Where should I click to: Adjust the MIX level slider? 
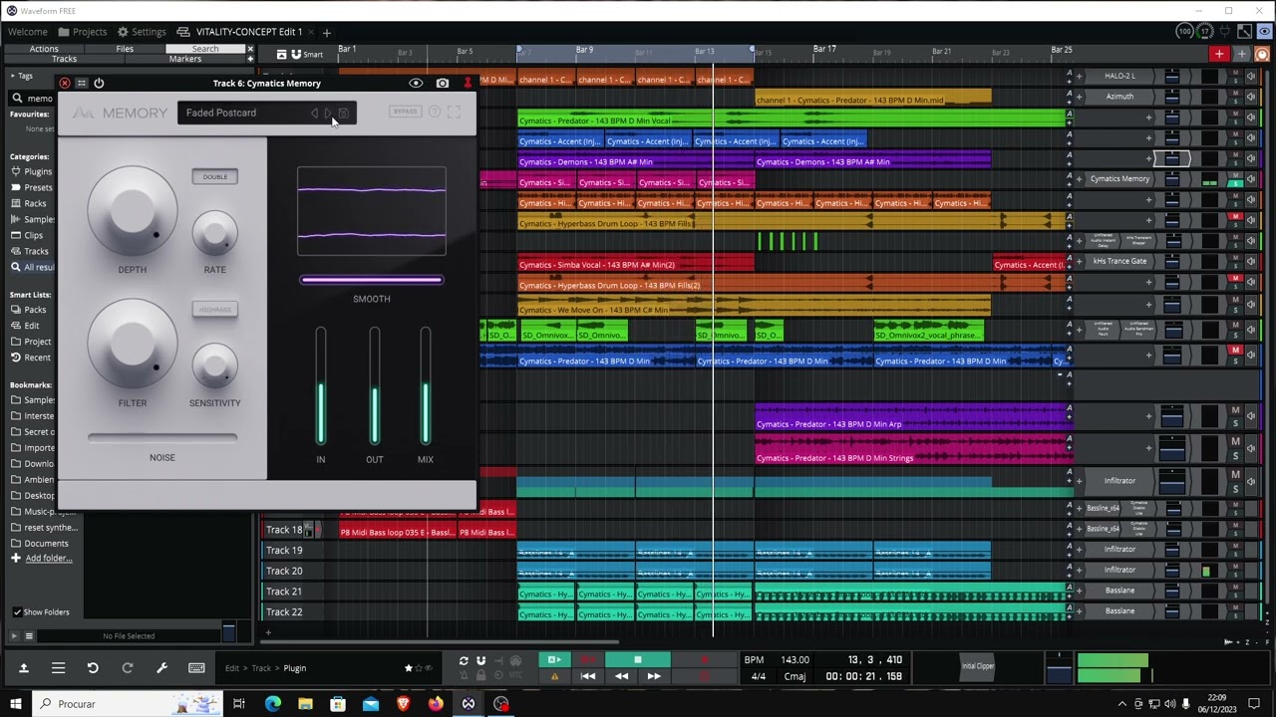(426, 385)
